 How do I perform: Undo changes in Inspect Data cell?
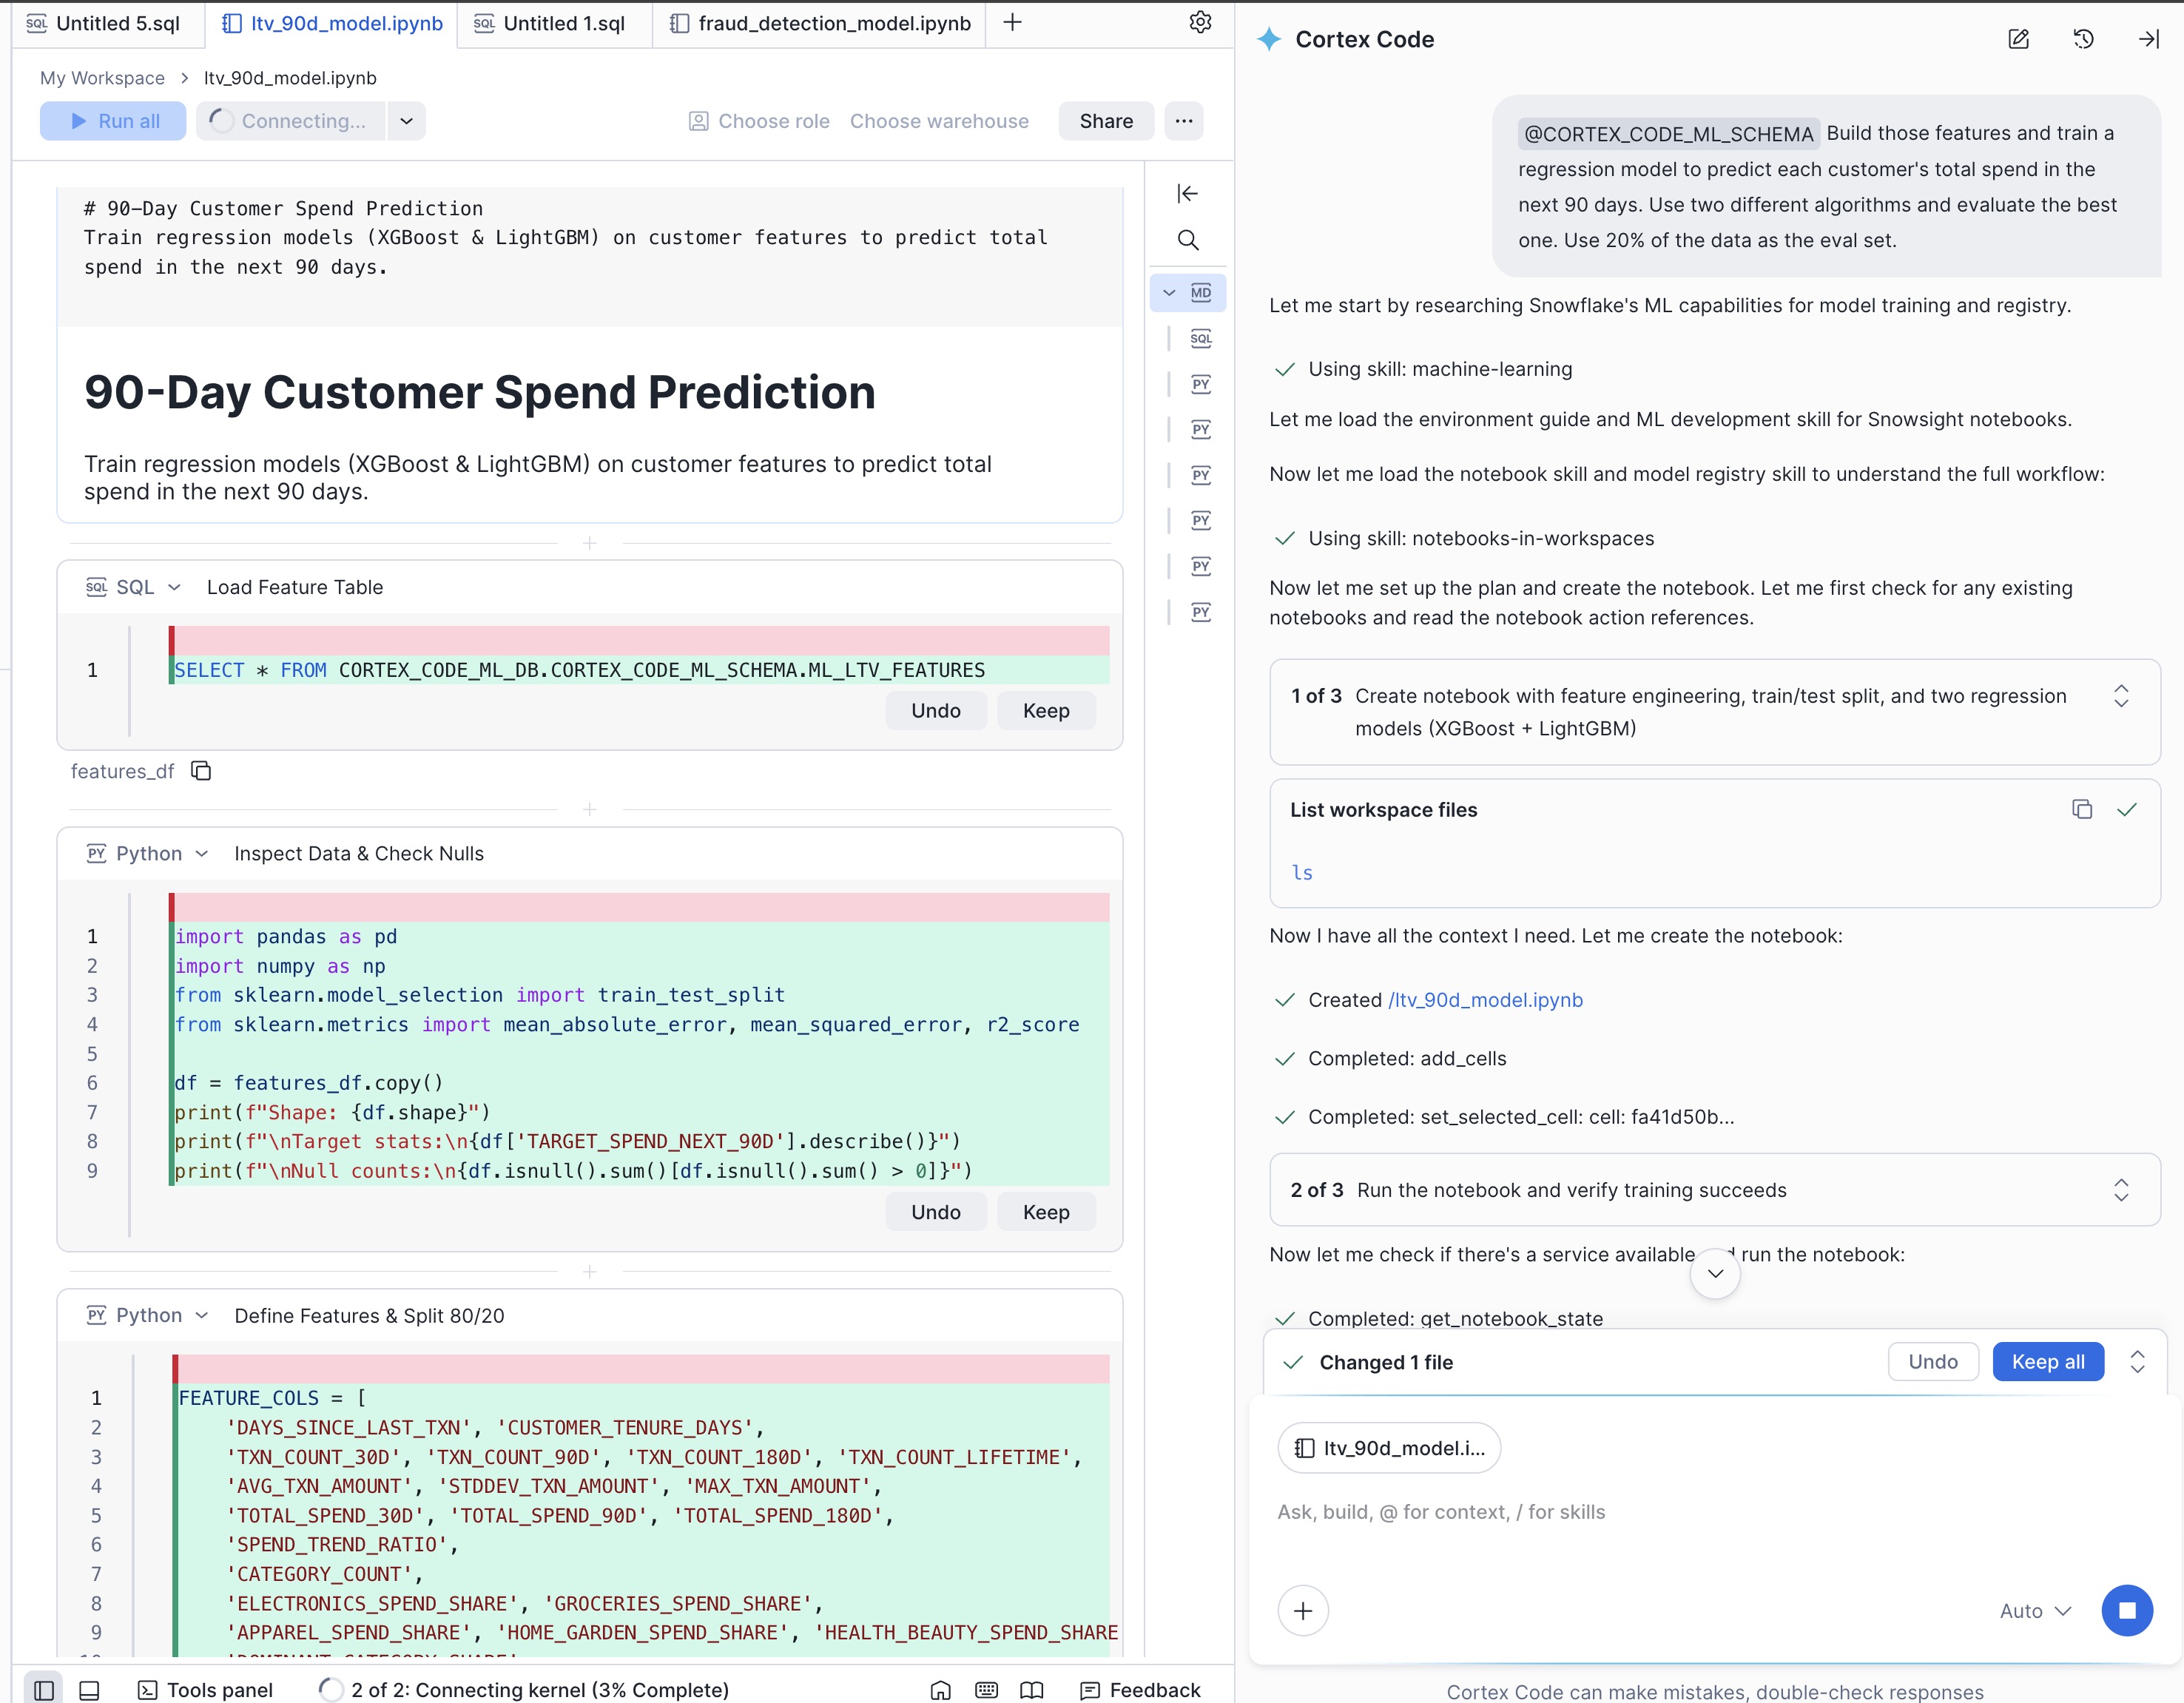coord(935,1212)
